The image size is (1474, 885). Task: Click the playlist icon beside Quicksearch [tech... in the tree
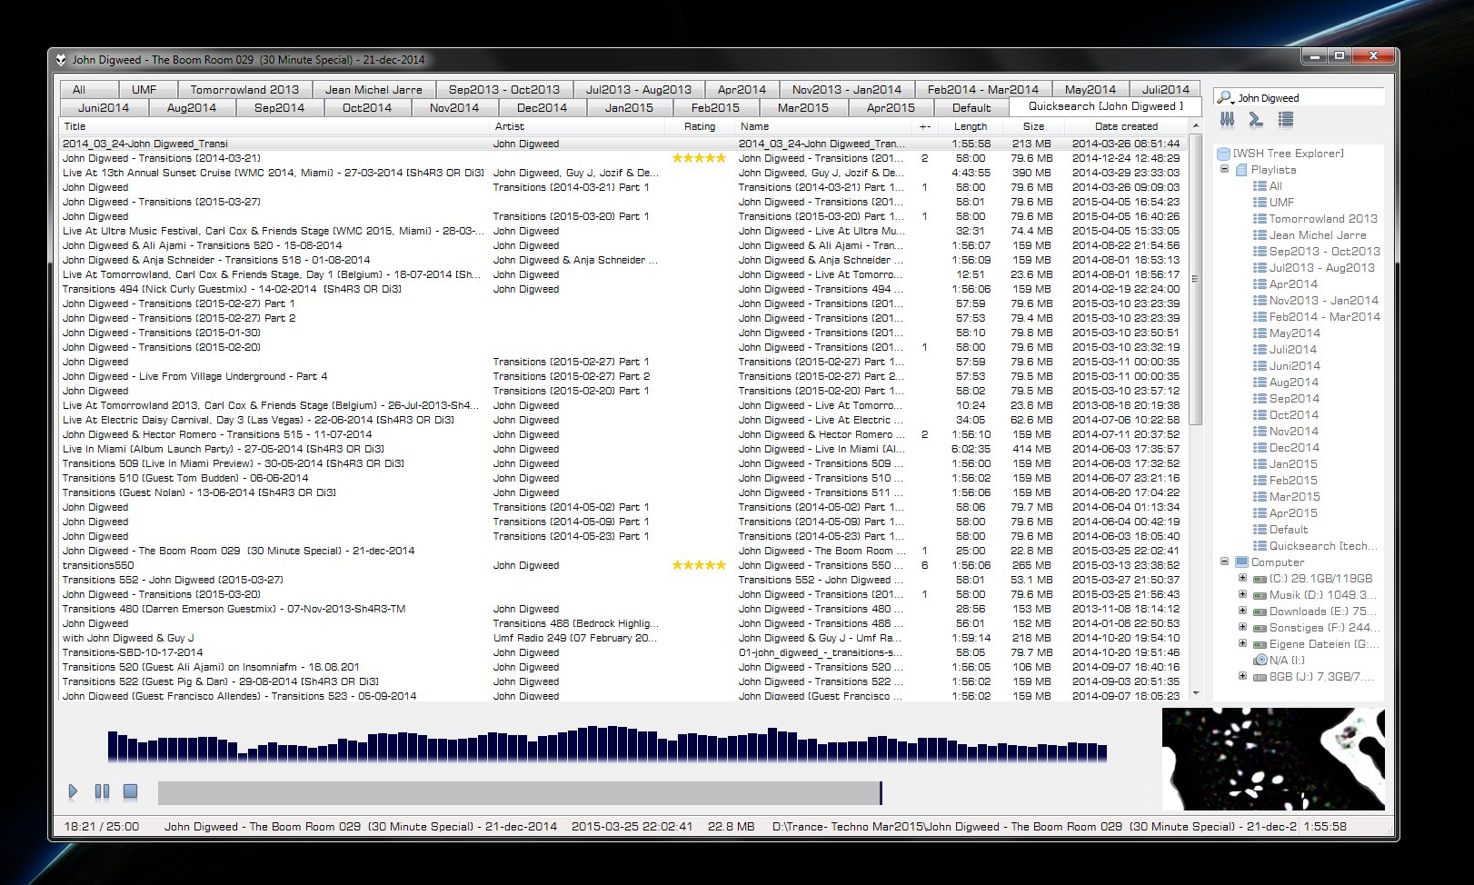tap(1260, 546)
